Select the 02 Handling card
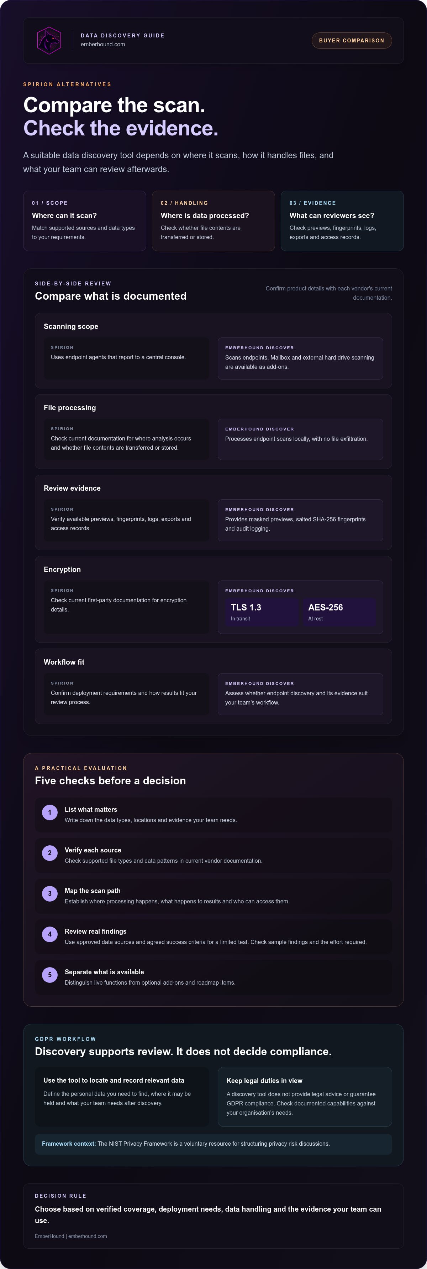Image resolution: width=427 pixels, height=1269 pixels. point(213,221)
